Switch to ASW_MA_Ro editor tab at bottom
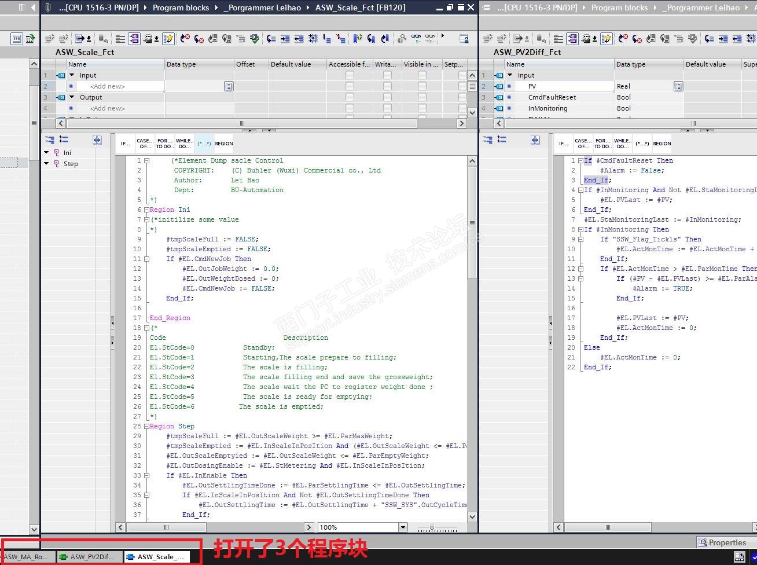The height and width of the screenshot is (565, 757). (x=27, y=557)
